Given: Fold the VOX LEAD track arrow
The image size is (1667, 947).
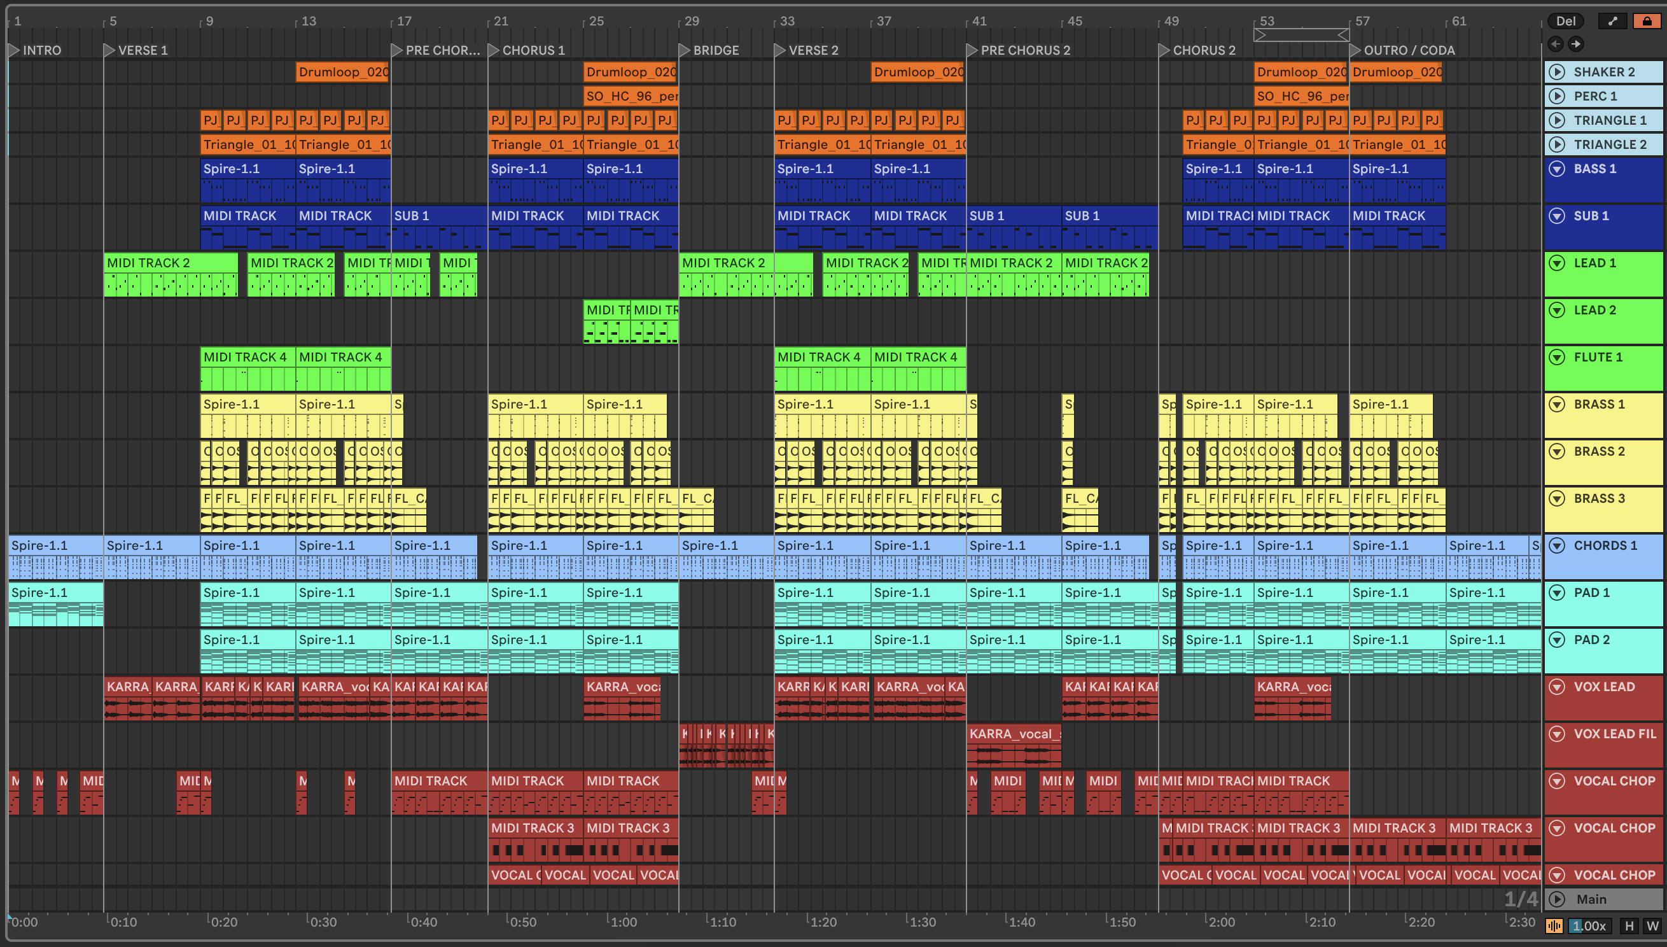Looking at the screenshot, I should pos(1556,687).
